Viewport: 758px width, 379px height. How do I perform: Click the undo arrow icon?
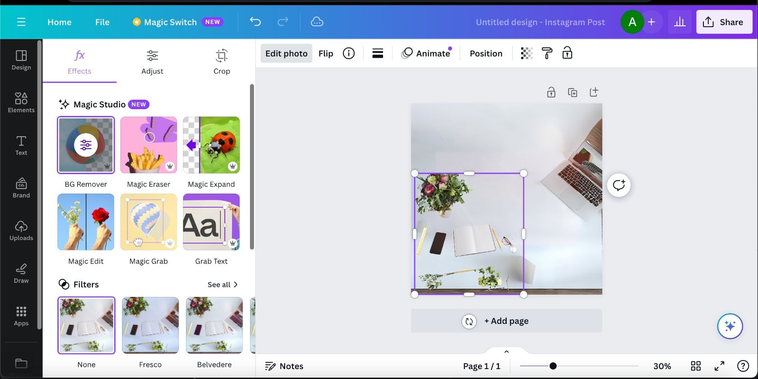[x=255, y=22]
